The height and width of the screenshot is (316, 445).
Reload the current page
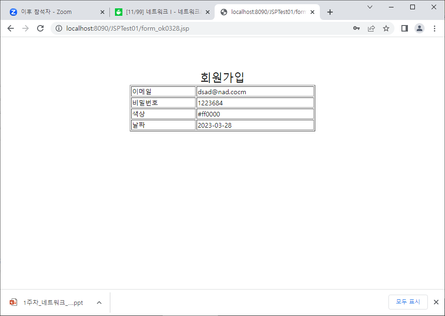pyautogui.click(x=40, y=28)
